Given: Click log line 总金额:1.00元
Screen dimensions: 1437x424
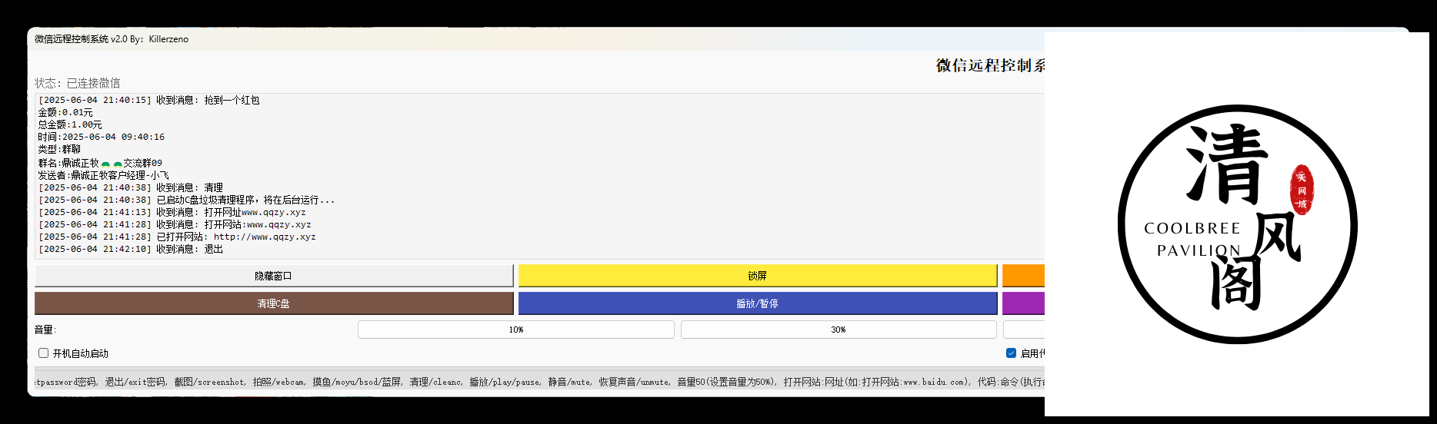Looking at the screenshot, I should click(70, 124).
